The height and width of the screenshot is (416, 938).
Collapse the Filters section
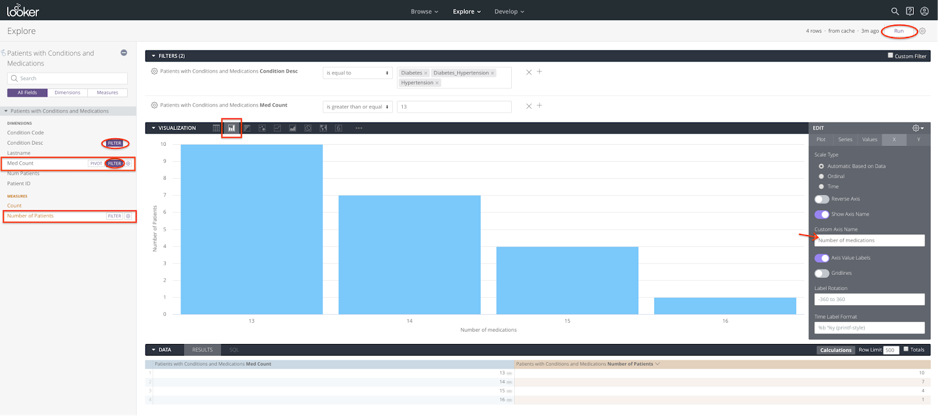click(x=154, y=56)
